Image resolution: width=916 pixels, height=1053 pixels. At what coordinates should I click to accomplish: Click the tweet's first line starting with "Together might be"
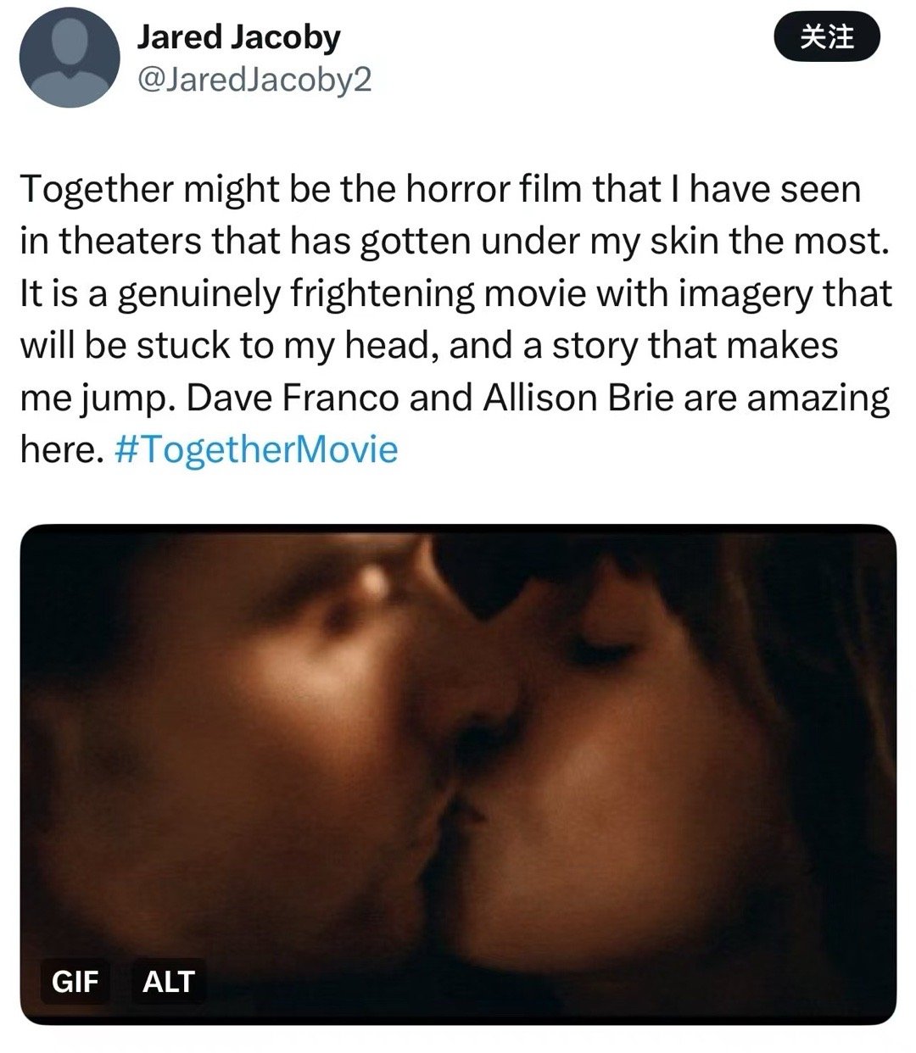click(440, 190)
